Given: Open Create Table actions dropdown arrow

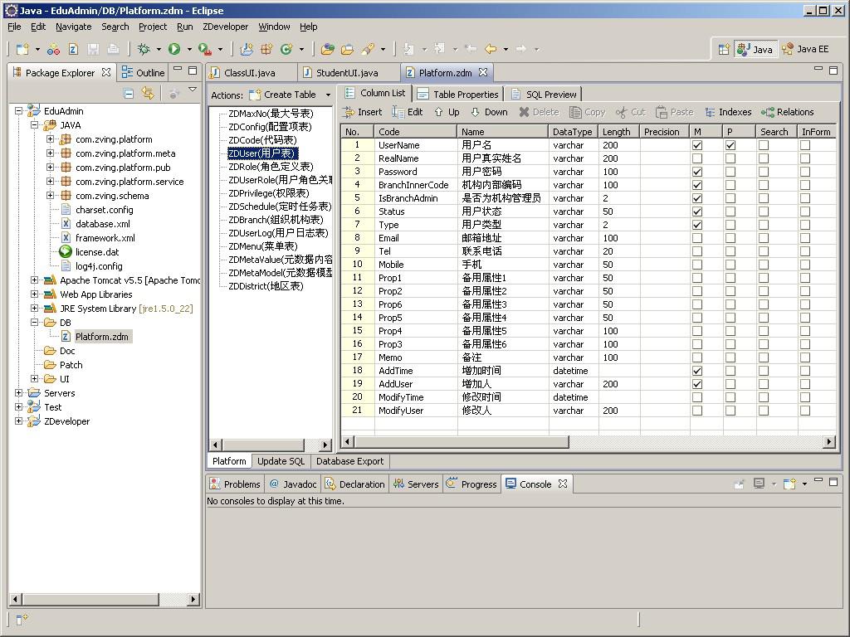Looking at the screenshot, I should click(x=328, y=95).
